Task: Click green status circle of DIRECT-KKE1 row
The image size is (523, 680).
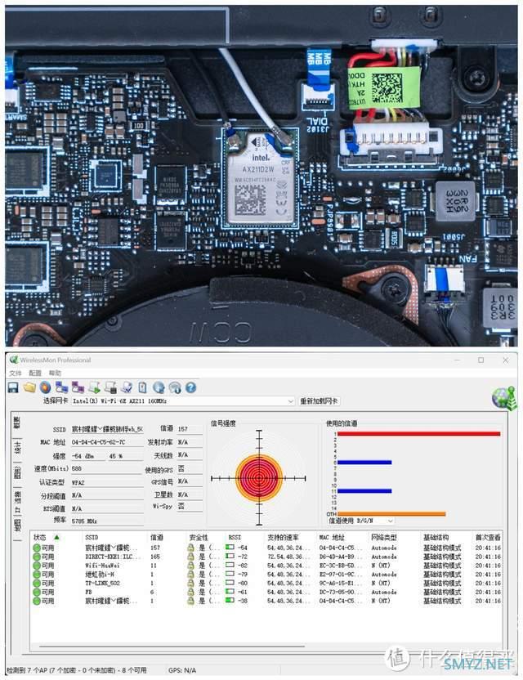Action: [x=37, y=557]
